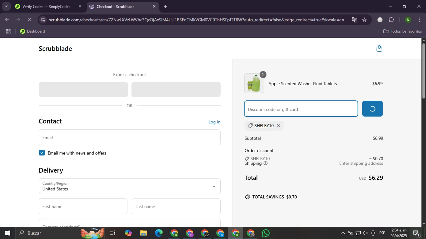The image size is (426, 239).
Task: Click the first express checkout placeholder button
Action: click(83, 90)
